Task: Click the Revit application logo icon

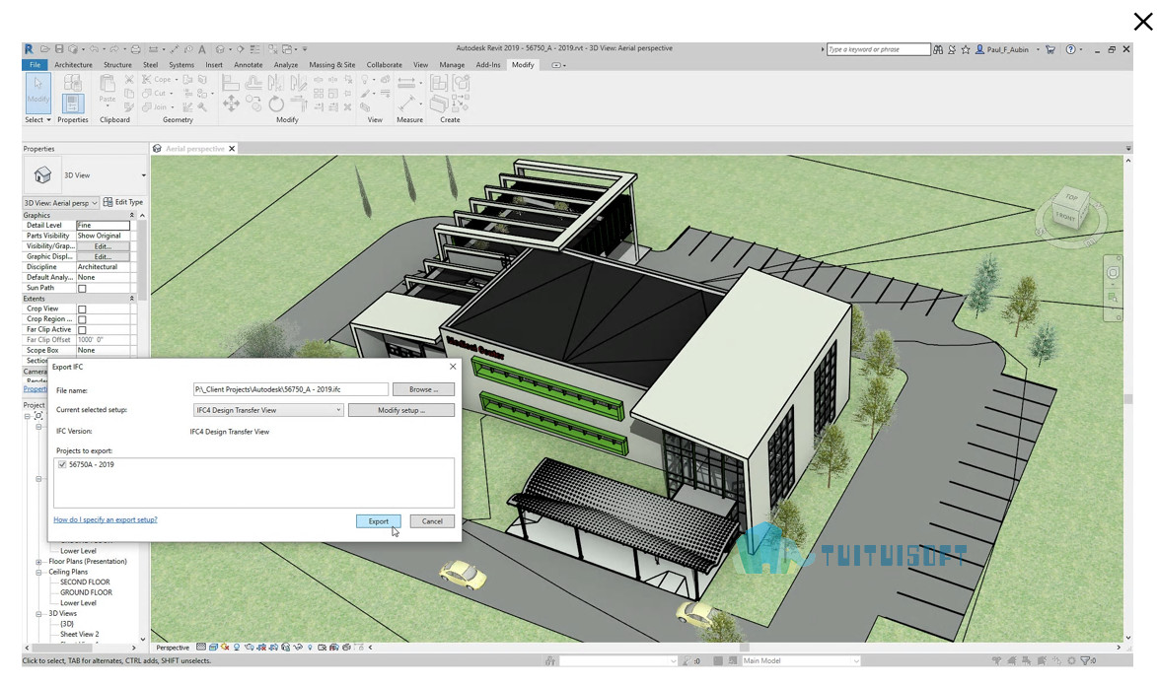Action: point(28,48)
